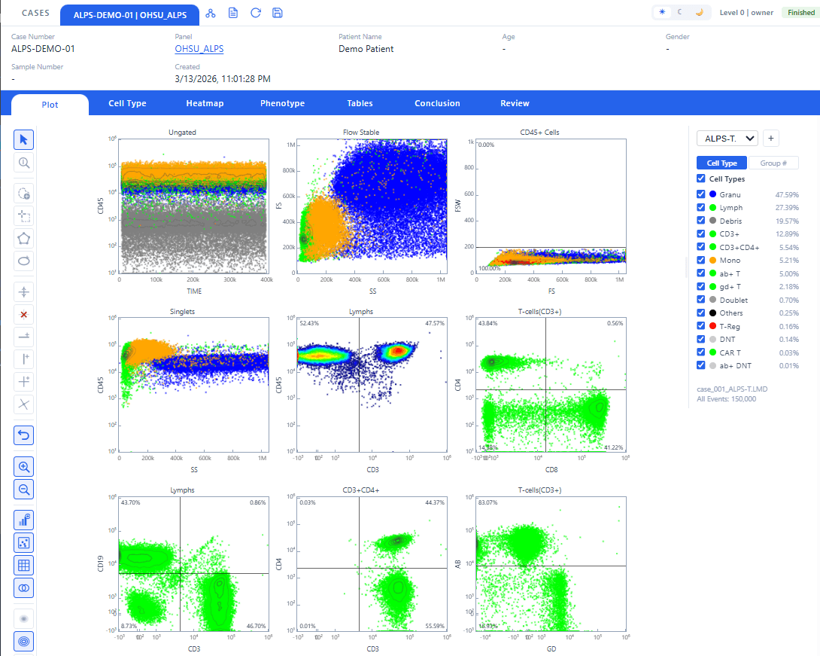820x656 pixels.
Task: Save the case with floppy icon
Action: point(278,13)
